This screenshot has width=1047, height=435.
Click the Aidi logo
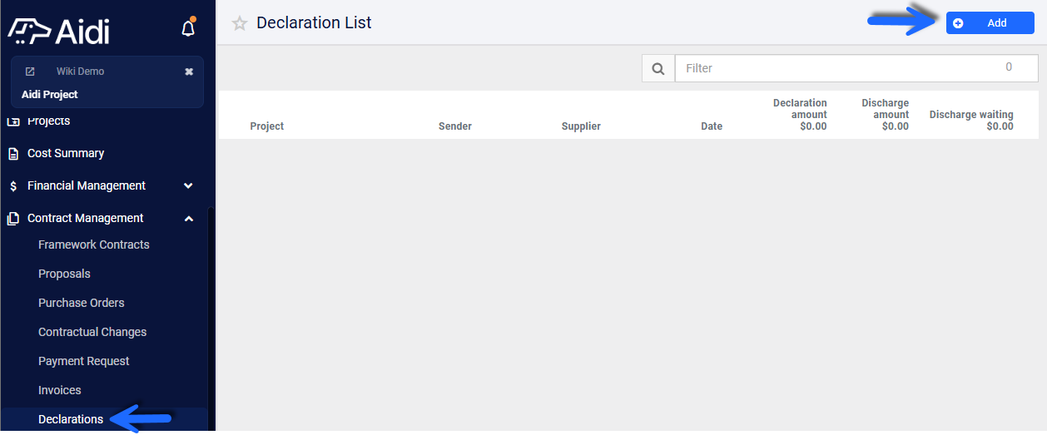pos(59,31)
